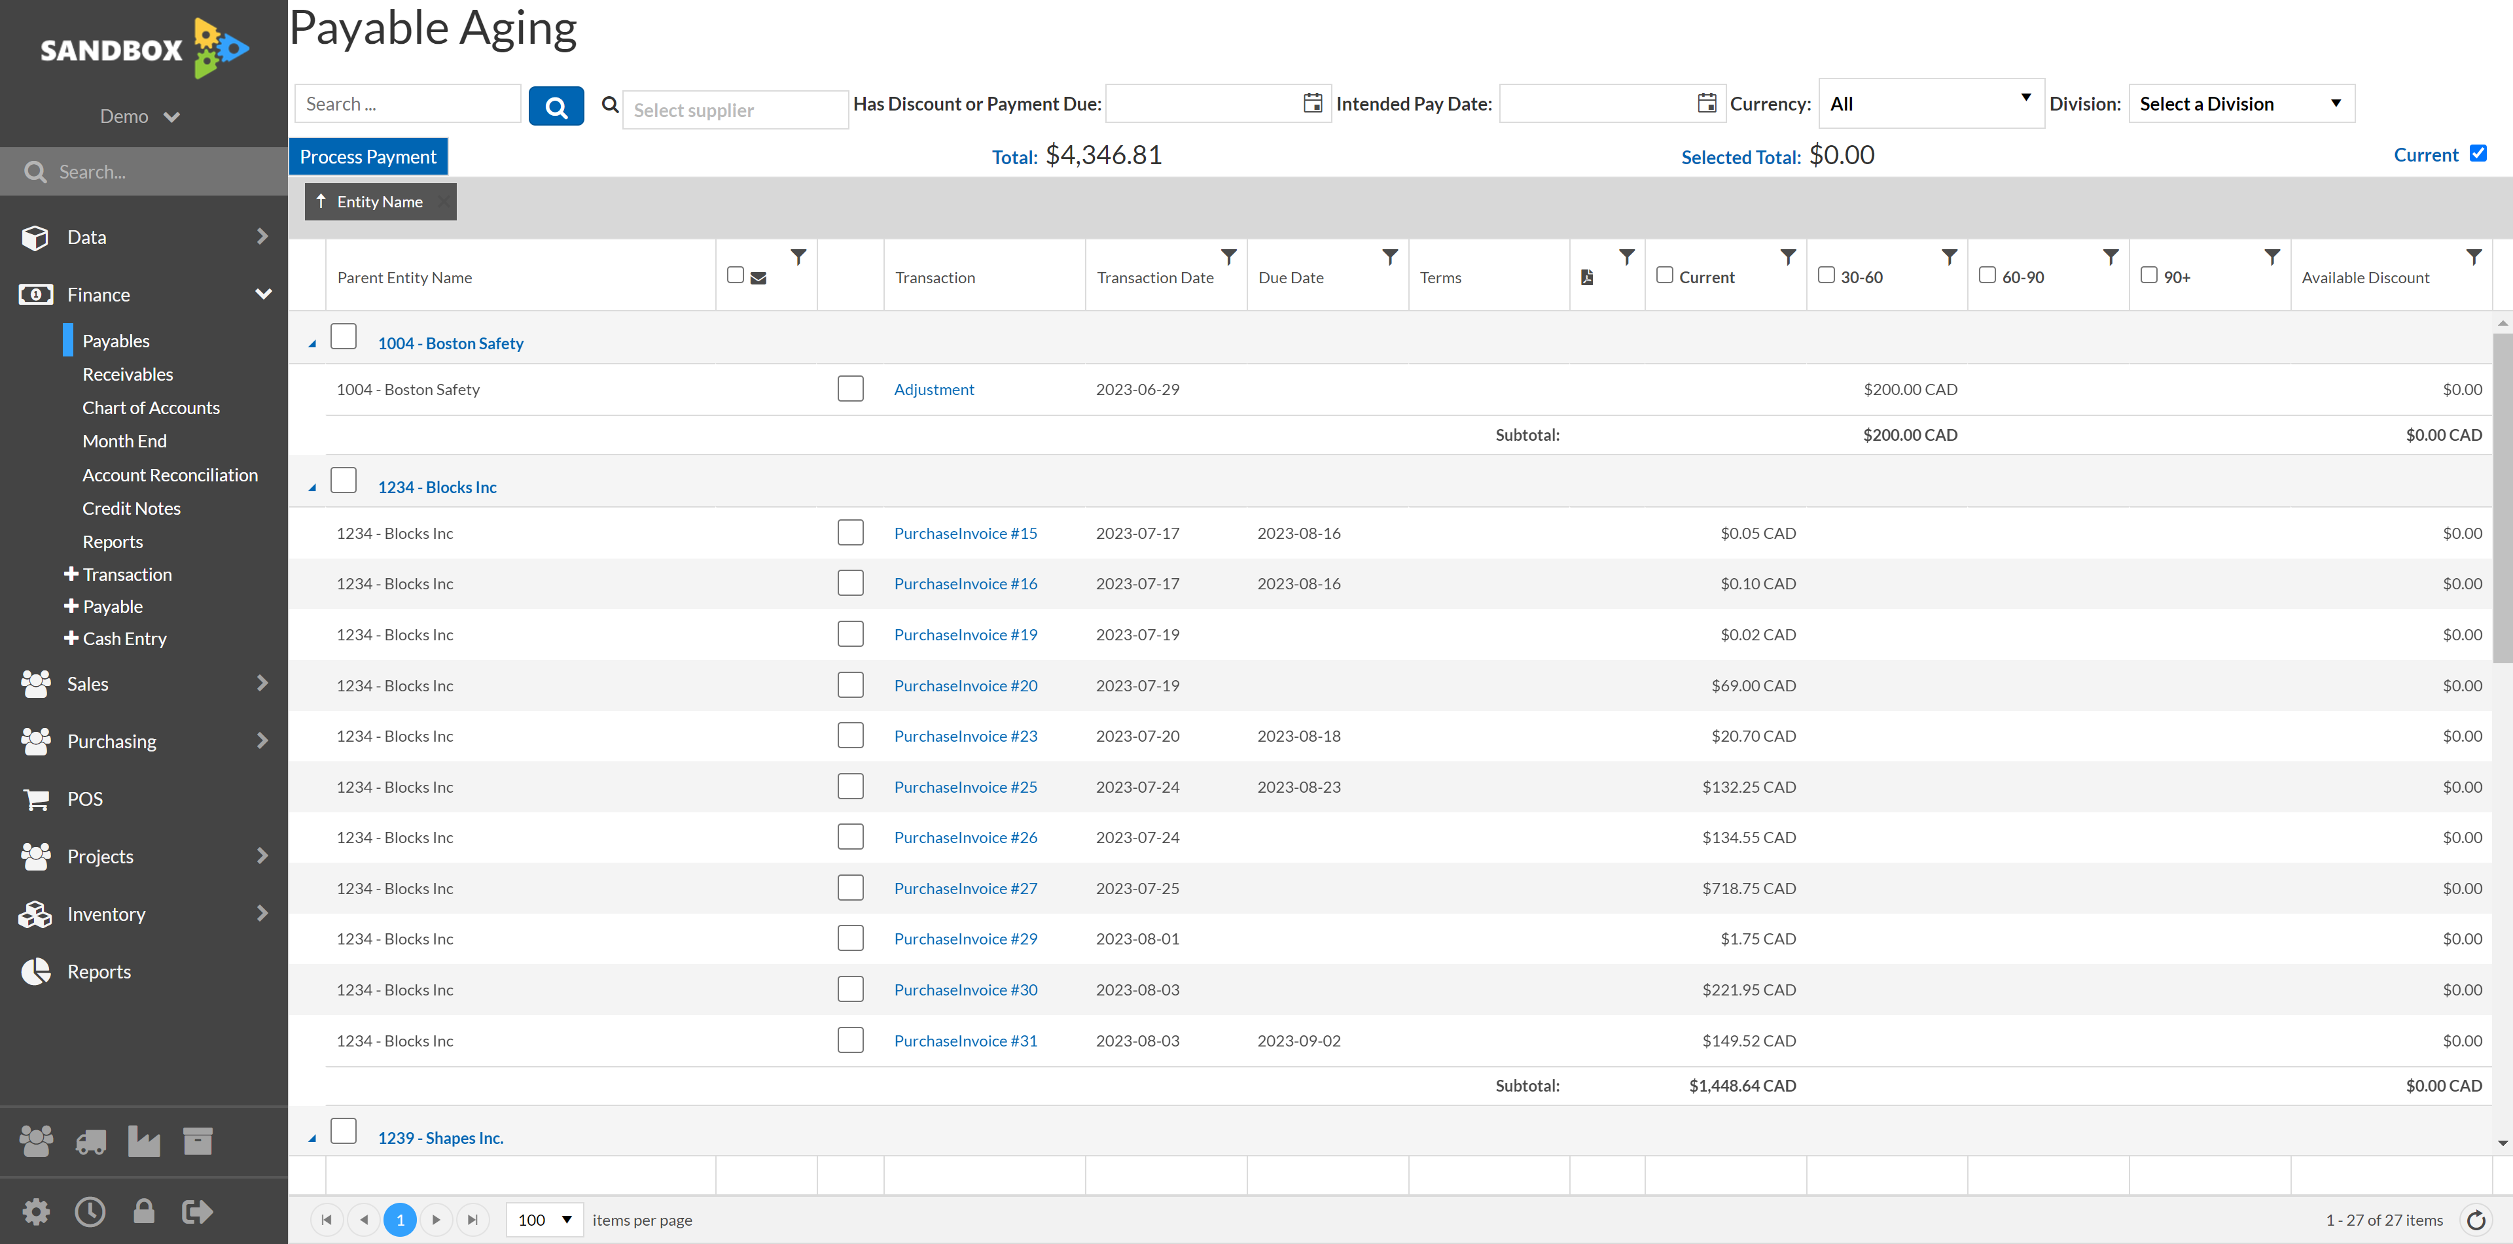The image size is (2513, 1244).
Task: Click the grid vertical scrollbar
Action: click(x=2503, y=497)
